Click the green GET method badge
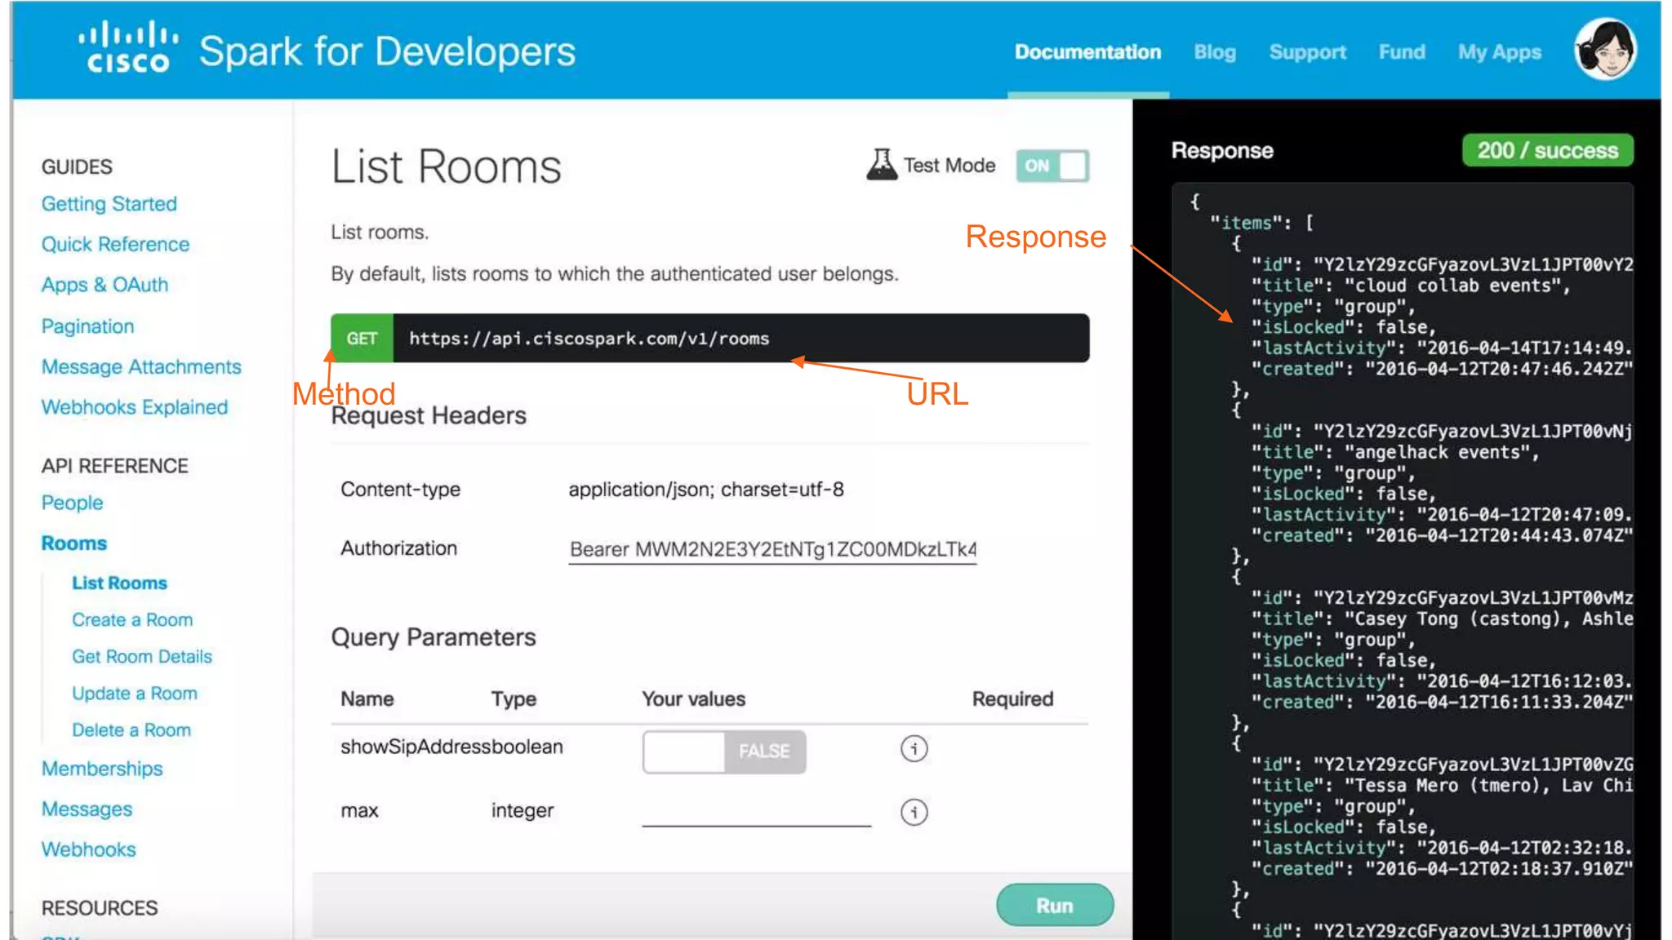The height and width of the screenshot is (940, 1672). (362, 339)
